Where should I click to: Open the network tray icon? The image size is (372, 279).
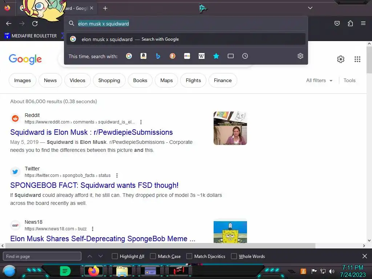tap(323, 271)
